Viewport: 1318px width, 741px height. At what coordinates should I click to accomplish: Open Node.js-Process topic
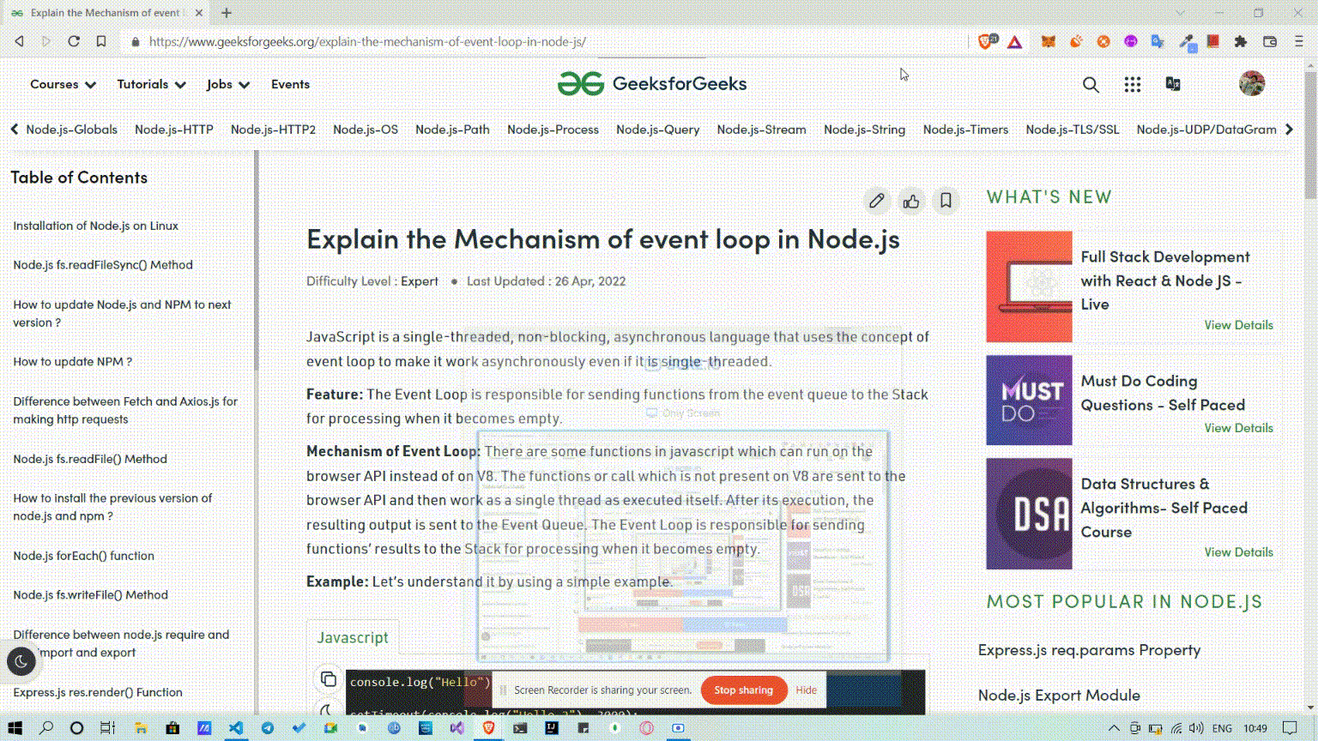[x=553, y=130]
